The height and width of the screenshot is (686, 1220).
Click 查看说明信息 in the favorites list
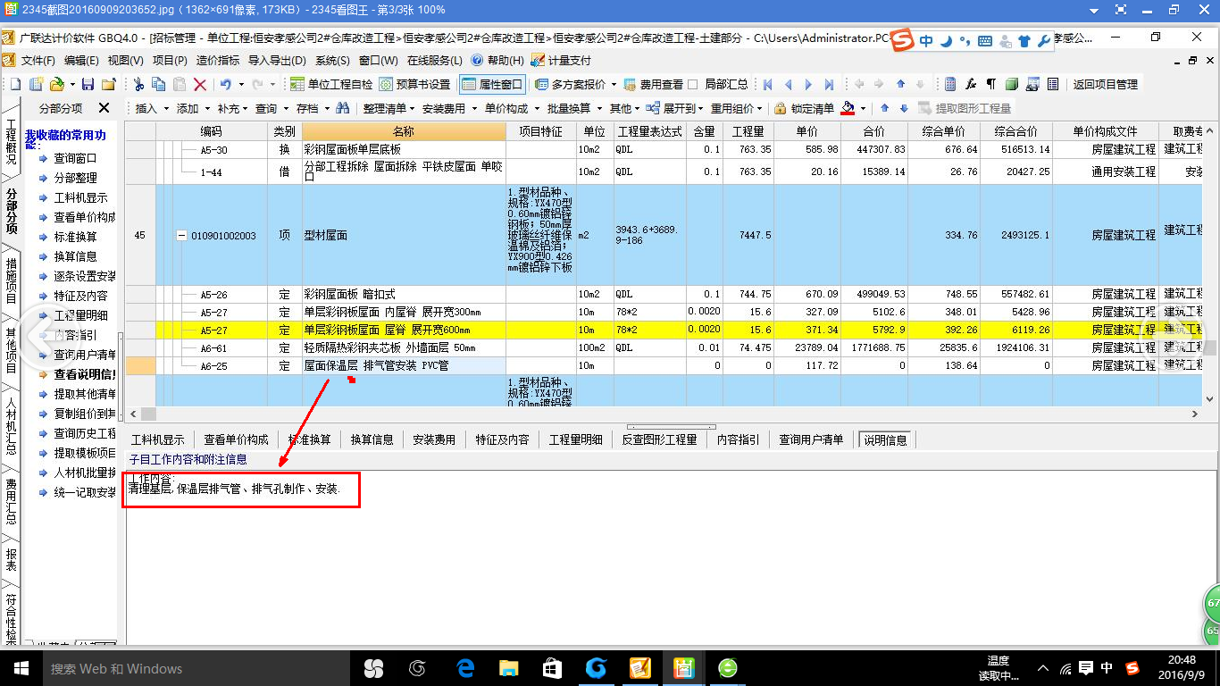click(x=85, y=374)
